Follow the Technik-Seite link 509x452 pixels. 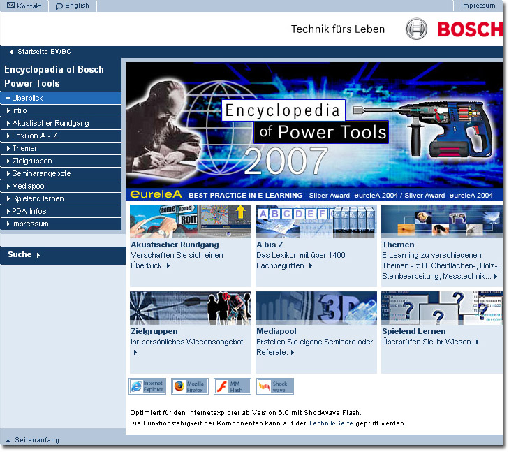(x=330, y=423)
